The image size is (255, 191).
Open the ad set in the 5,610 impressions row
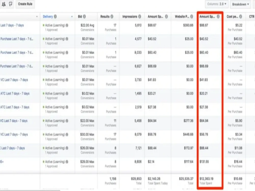point(12,25)
